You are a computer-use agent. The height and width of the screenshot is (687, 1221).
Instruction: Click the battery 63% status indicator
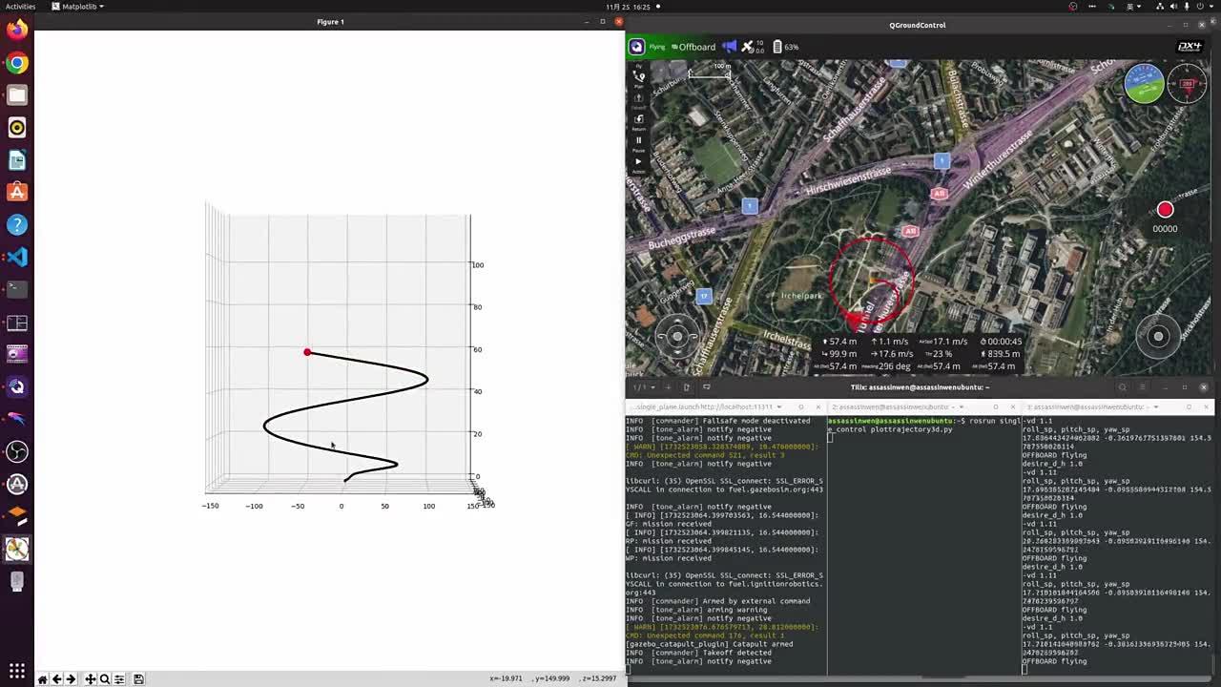click(785, 47)
